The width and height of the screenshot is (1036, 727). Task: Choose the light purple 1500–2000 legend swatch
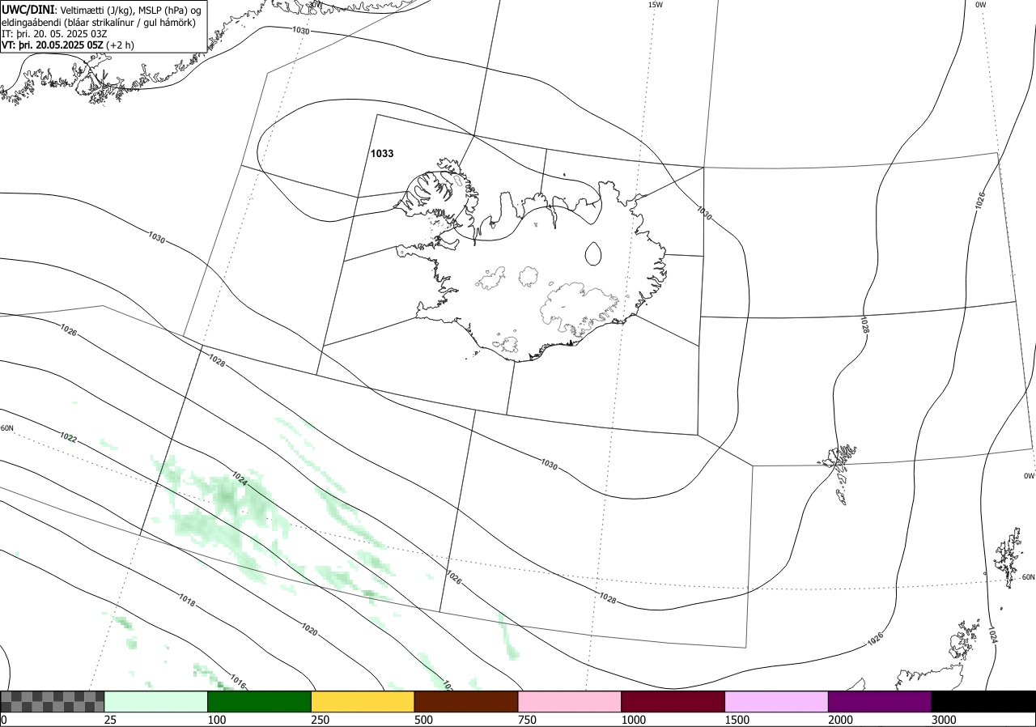pyautogui.click(x=777, y=701)
